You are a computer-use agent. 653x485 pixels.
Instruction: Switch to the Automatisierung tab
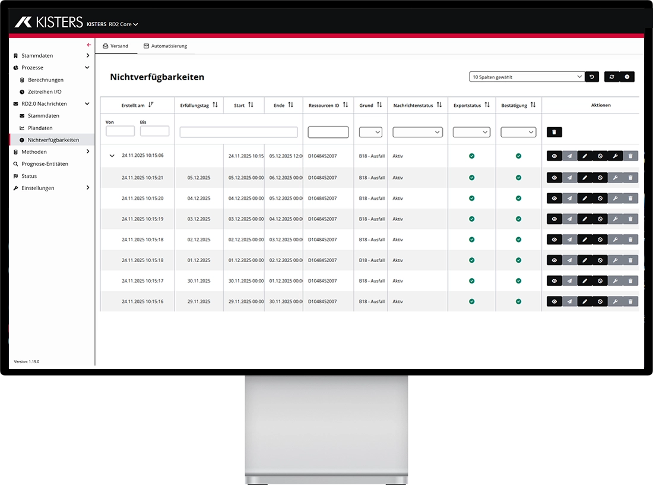[x=165, y=46]
